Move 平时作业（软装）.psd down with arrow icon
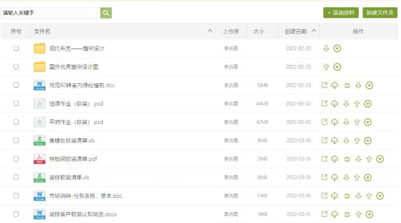 346,122
